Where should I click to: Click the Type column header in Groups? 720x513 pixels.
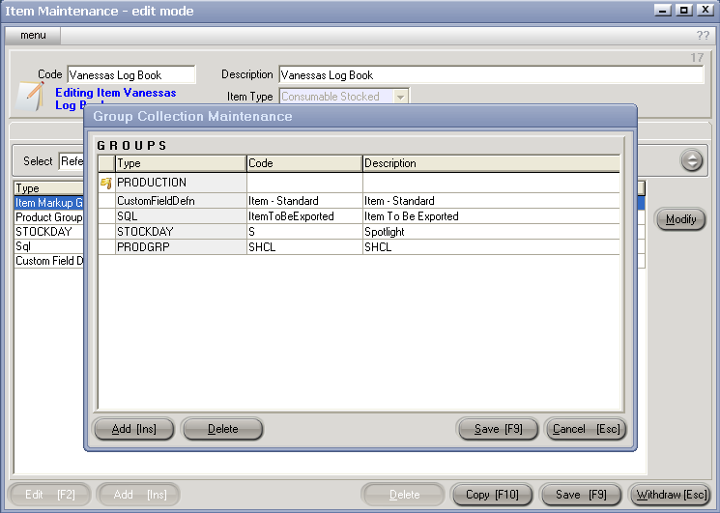coord(181,163)
